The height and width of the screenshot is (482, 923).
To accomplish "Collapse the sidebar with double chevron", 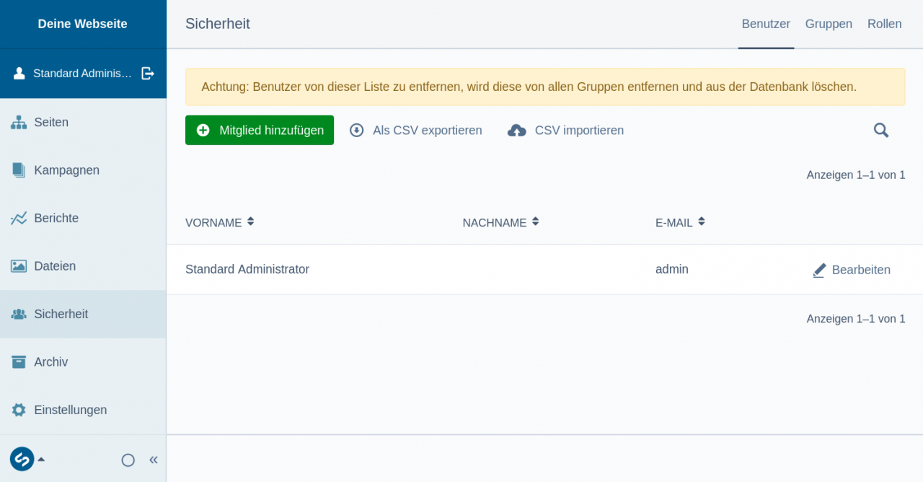I will coord(154,460).
